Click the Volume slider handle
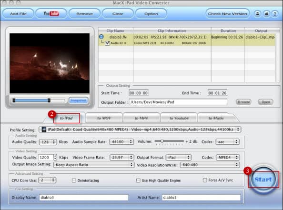The width and height of the screenshot is (283, 210). click(162, 141)
